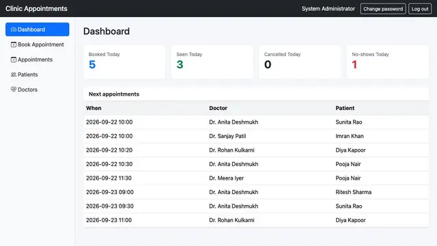Click the Seen Today label
437x246 pixels.
coord(189,55)
